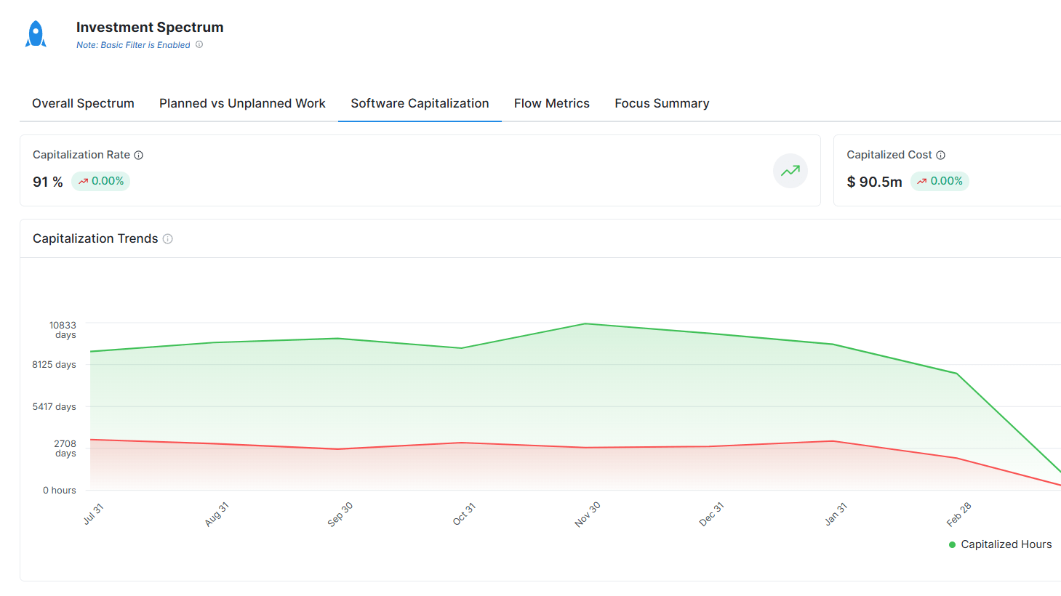
Task: Click the 0.00% Capitalized Cost badge
Action: (940, 181)
